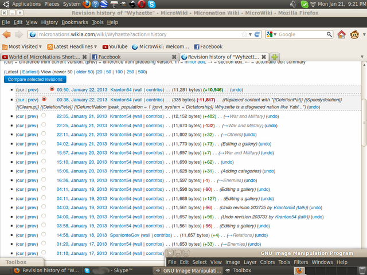Open the Places menu in top panel
This screenshot has width=367, height=275.
click(x=52, y=4)
